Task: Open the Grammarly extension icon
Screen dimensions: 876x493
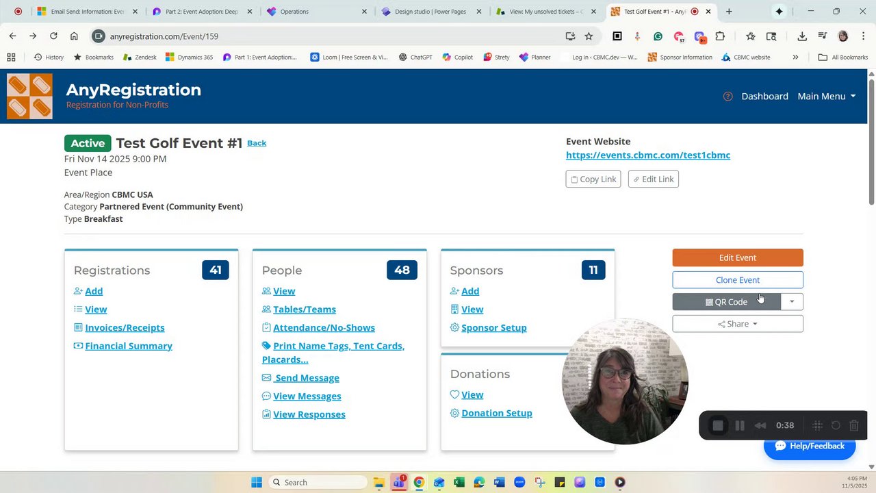Action: pyautogui.click(x=658, y=36)
